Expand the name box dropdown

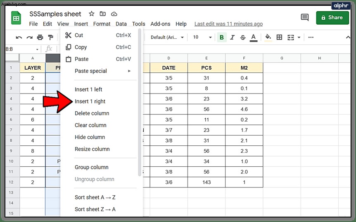(x=37, y=49)
